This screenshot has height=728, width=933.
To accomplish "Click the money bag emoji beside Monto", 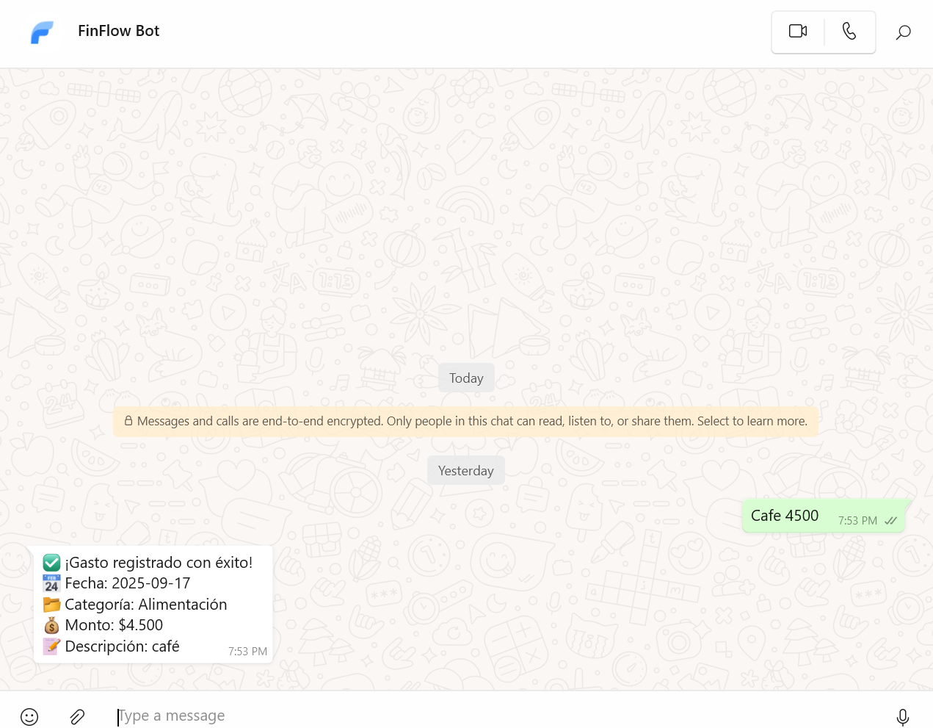I will [51, 626].
